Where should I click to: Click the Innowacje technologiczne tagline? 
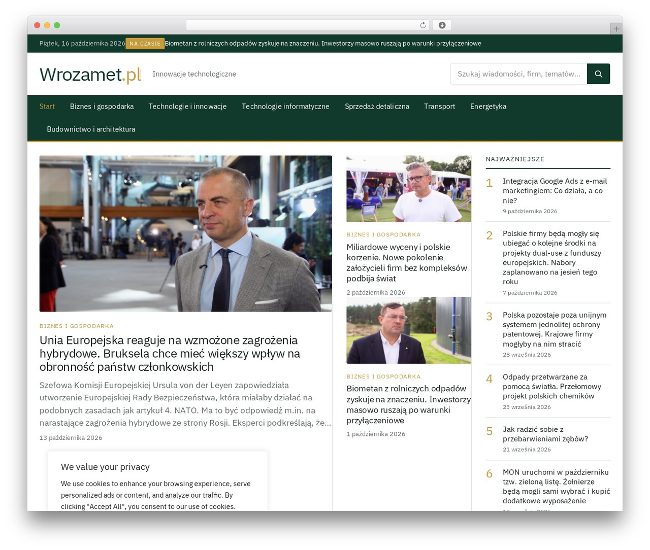[x=194, y=74]
